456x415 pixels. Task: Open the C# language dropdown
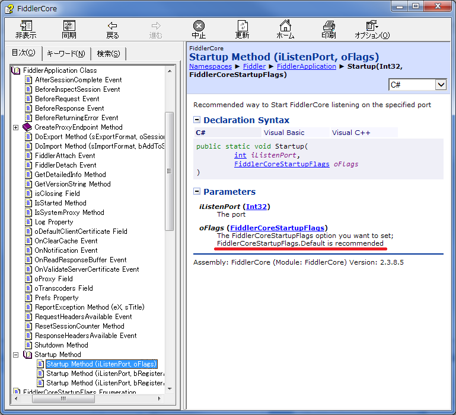coord(441,85)
